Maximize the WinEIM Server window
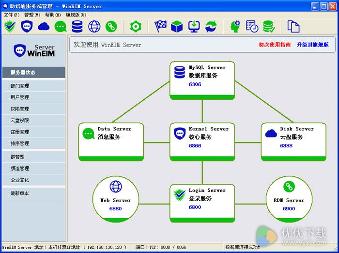Viewport: 339px width, 253px height. (x=324, y=6)
